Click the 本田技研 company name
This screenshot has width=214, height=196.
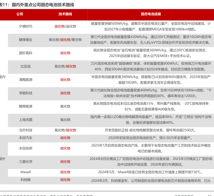pos(25,148)
